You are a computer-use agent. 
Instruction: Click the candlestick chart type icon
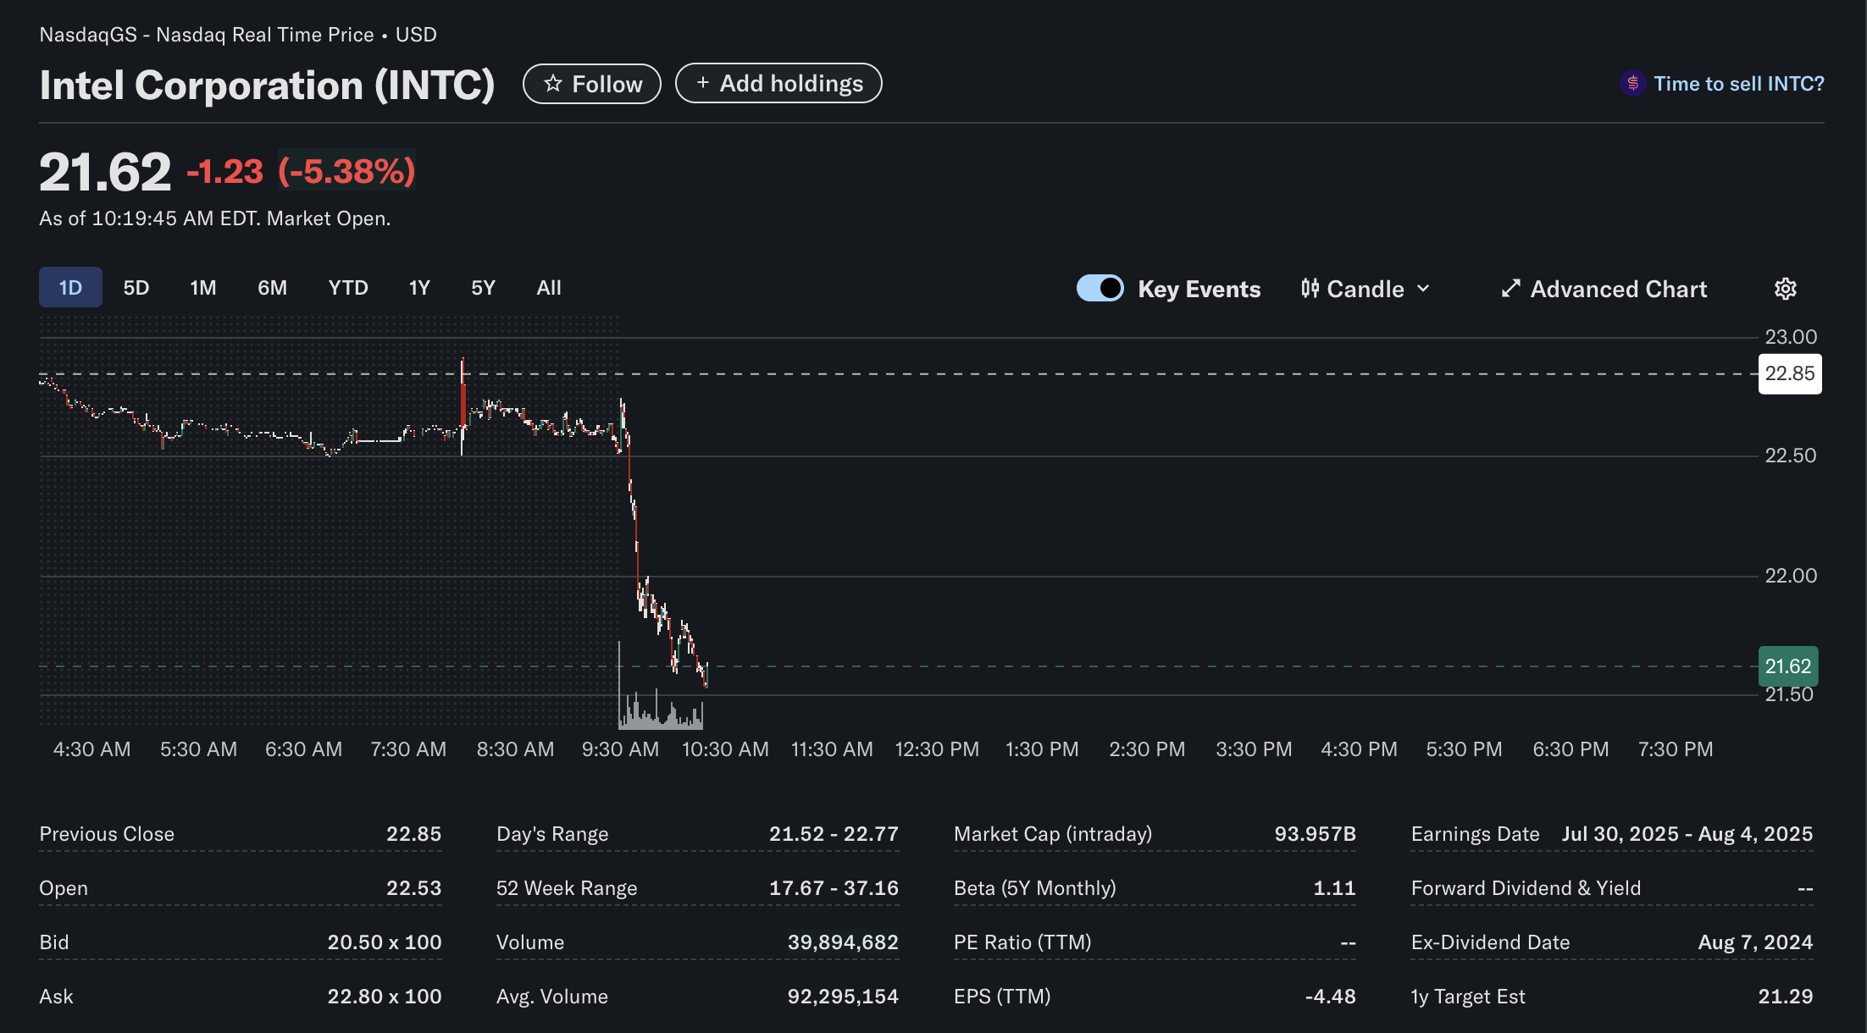[x=1310, y=289]
